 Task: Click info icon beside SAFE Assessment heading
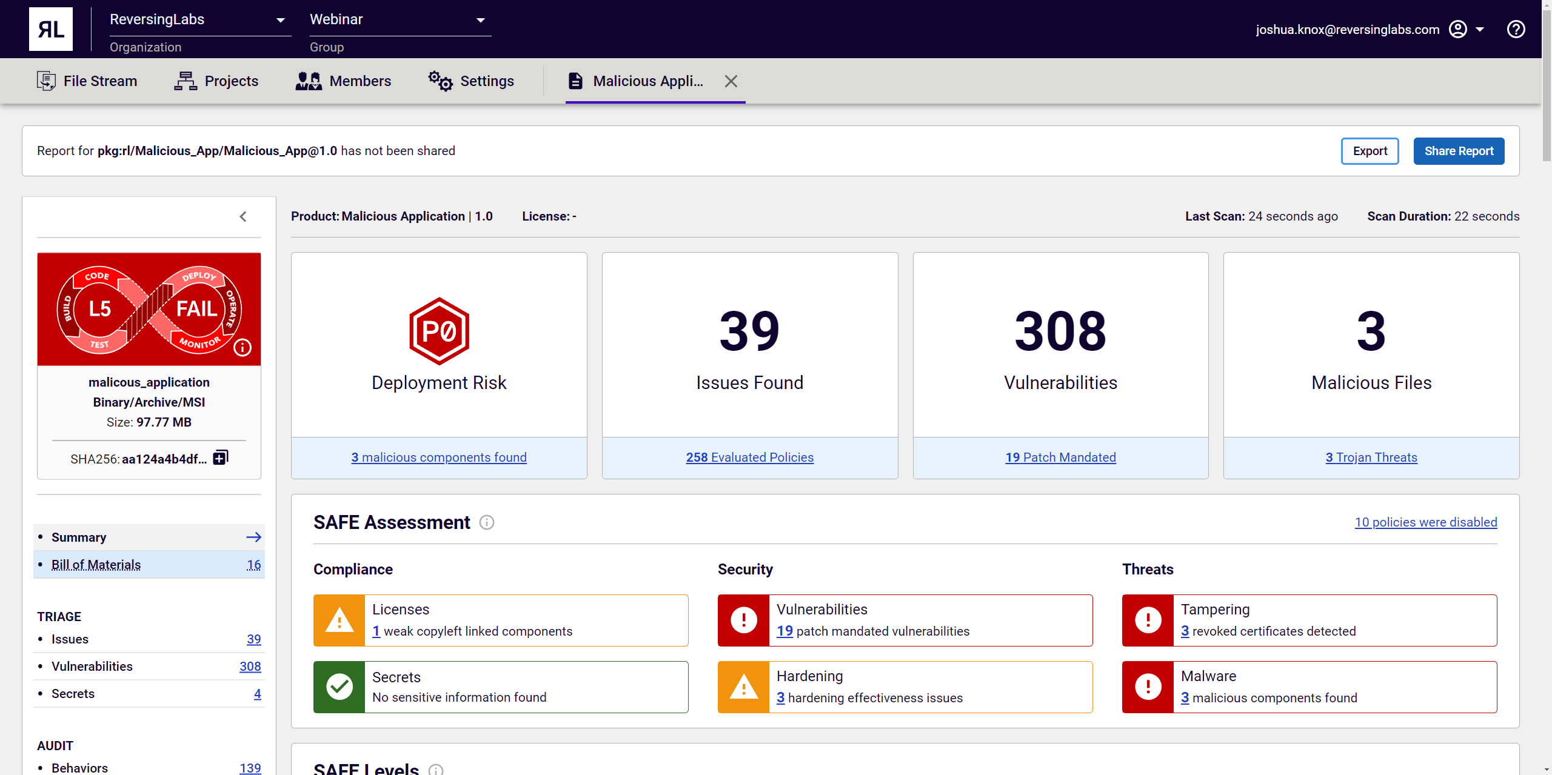coord(487,522)
